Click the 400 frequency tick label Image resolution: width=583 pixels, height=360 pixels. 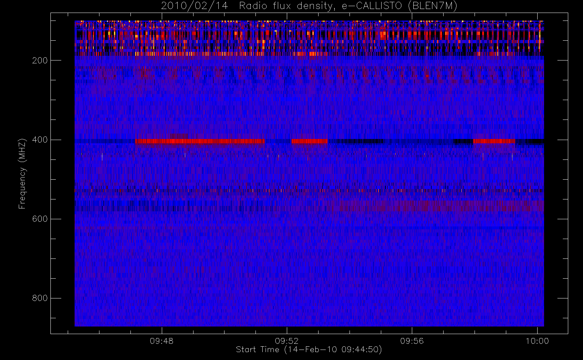(40, 140)
